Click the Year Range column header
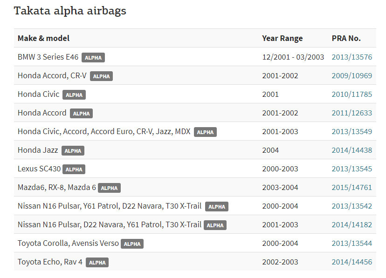Screen dimensions: 386x278 click(x=283, y=38)
